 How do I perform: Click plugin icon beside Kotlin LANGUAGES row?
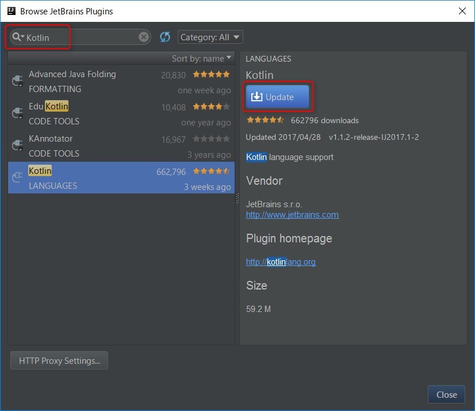tap(18, 177)
